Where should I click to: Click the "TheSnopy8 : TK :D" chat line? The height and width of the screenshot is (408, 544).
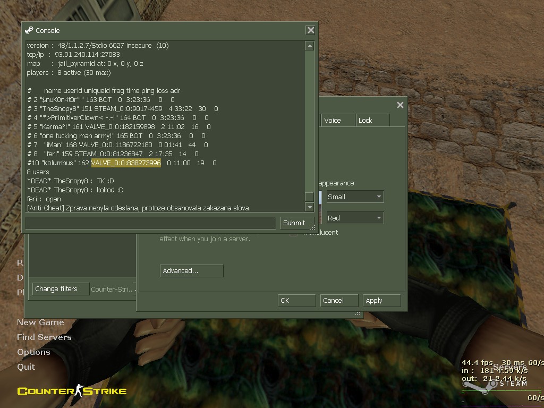click(x=70, y=181)
